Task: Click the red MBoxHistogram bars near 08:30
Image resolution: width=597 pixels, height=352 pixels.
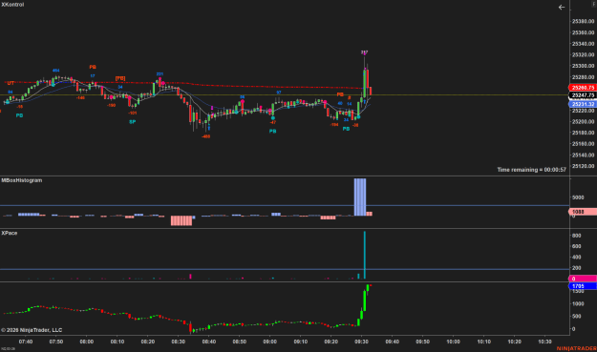Action: coord(181,220)
